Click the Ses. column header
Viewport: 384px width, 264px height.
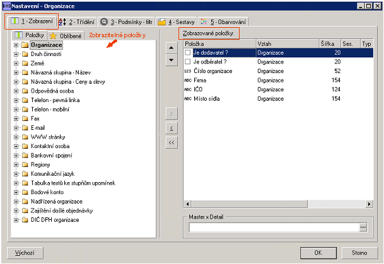pos(351,44)
